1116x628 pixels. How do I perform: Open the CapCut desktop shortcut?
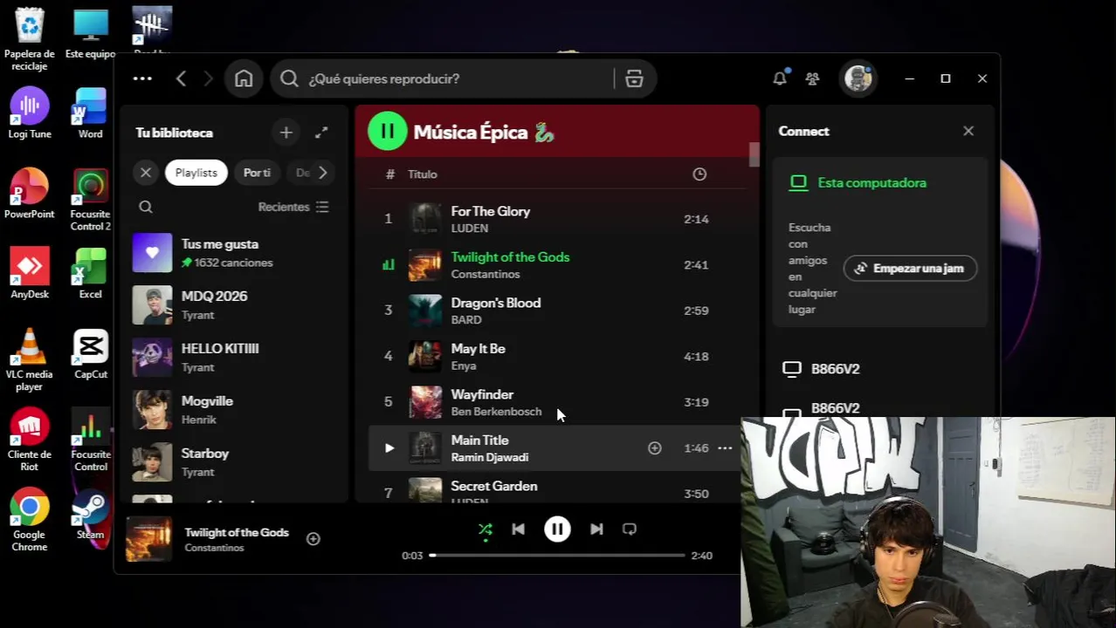91,353
